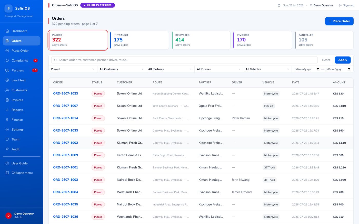Open the All Vehicles filter dropdown
Viewport: 359px width, 224px height.
click(267, 69)
